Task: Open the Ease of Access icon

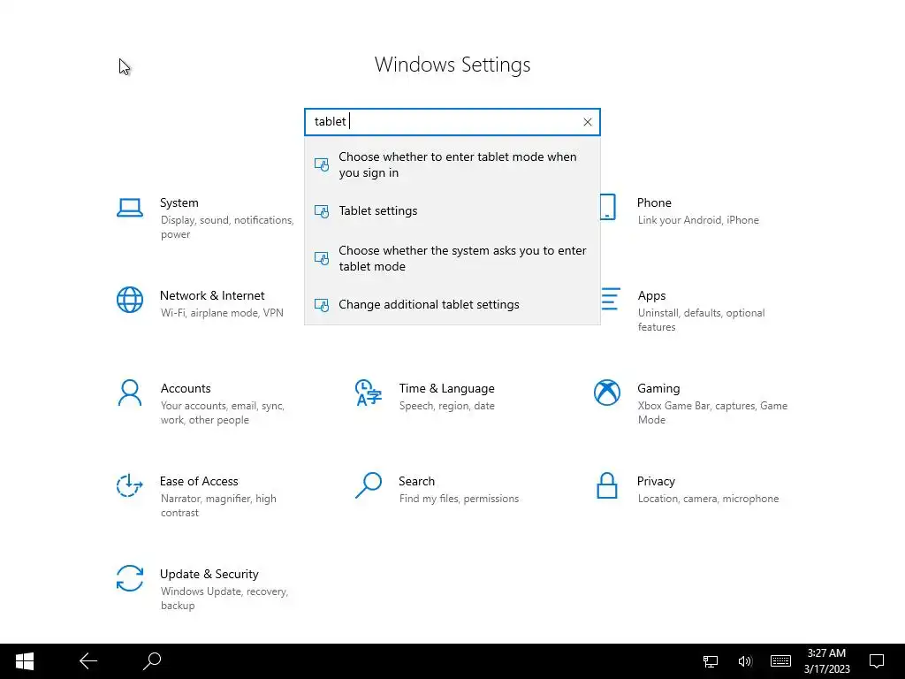Action: pos(129,485)
